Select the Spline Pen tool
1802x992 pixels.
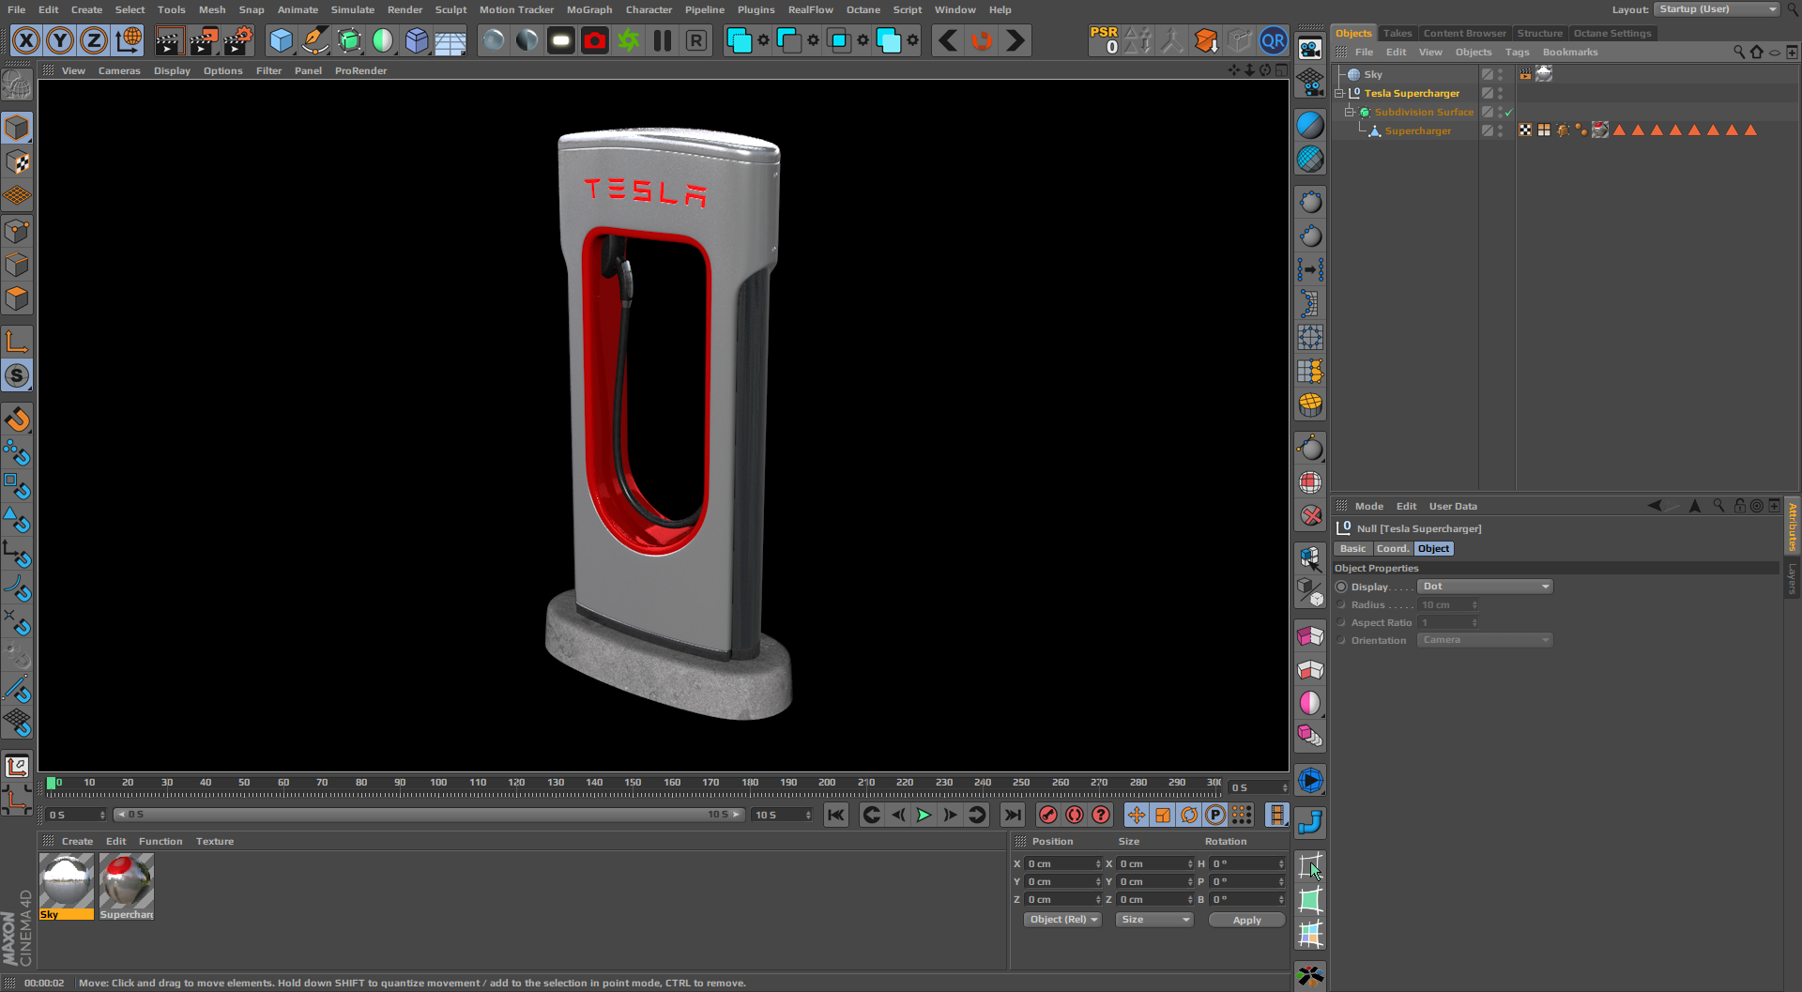click(315, 41)
